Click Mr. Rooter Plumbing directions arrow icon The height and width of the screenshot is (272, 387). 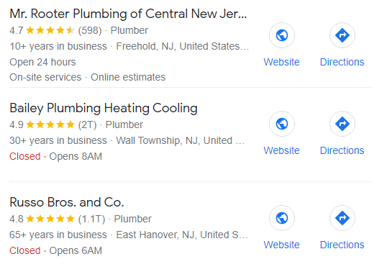coord(342,35)
